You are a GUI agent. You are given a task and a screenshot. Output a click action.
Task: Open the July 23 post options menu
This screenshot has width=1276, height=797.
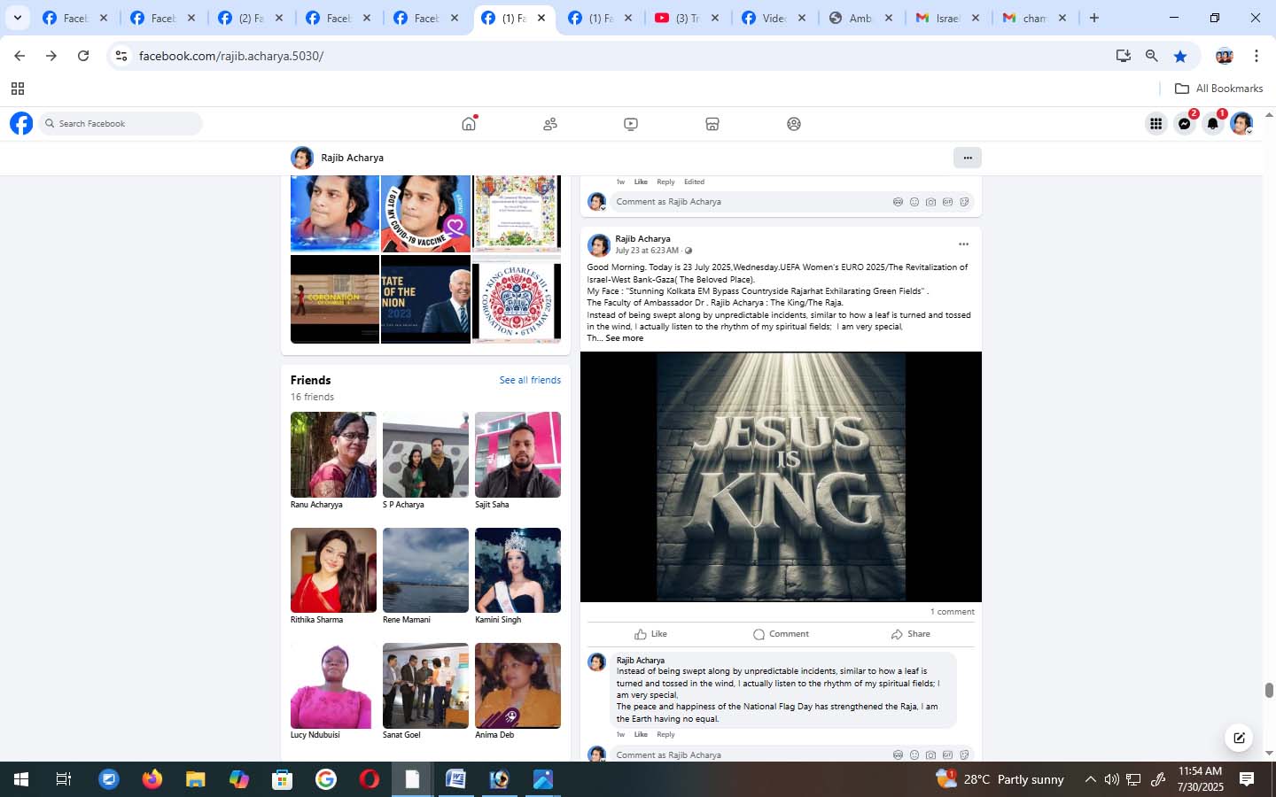[963, 244]
